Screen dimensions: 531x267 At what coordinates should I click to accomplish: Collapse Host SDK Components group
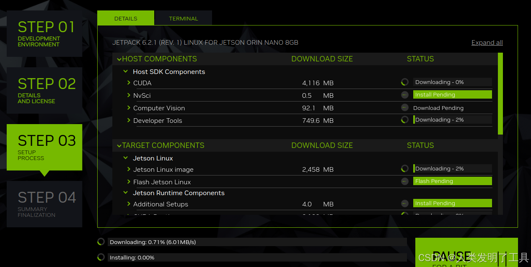125,71
